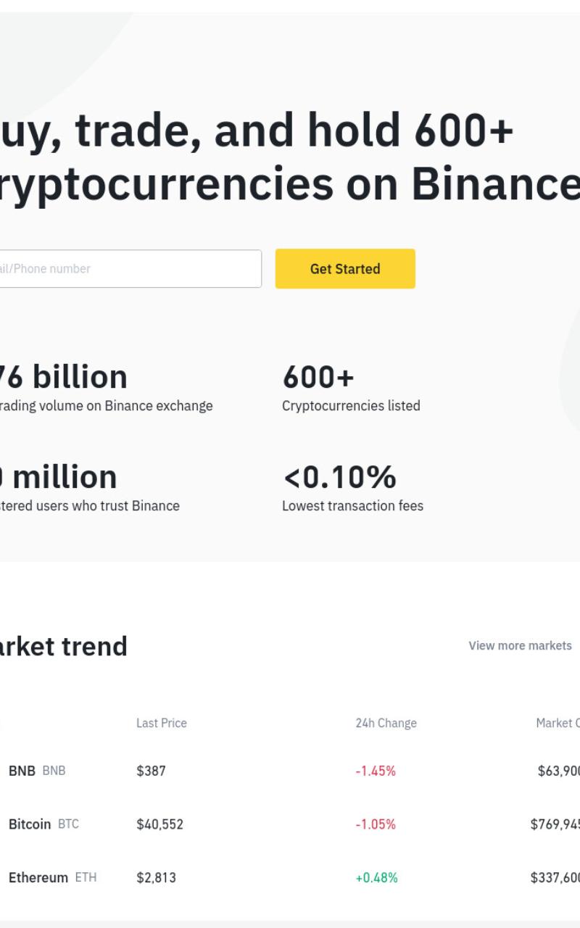Click the Bitcoin market cap value

555,824
